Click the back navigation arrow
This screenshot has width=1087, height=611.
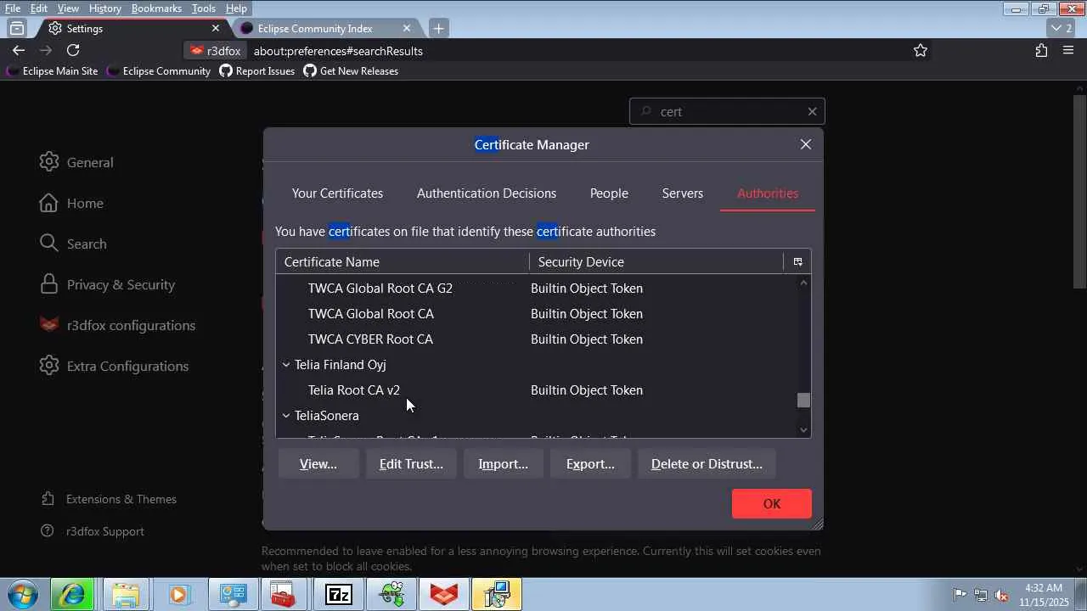[x=19, y=51]
